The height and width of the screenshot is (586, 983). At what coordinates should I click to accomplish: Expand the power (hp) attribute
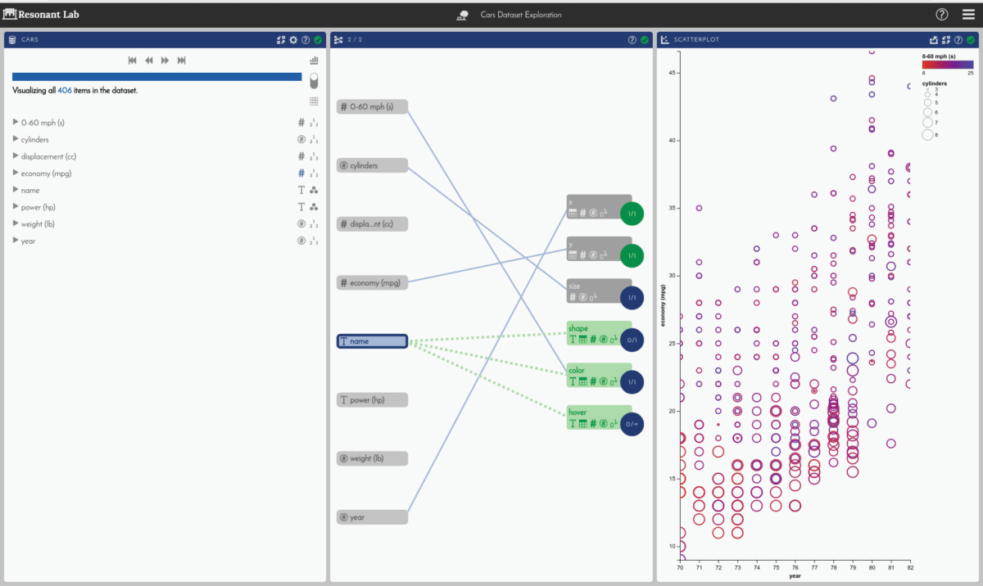(x=16, y=206)
